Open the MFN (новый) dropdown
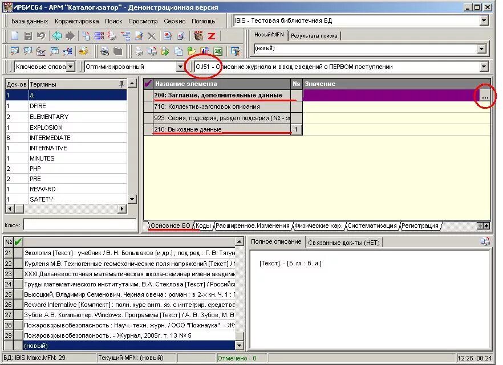 [481, 48]
